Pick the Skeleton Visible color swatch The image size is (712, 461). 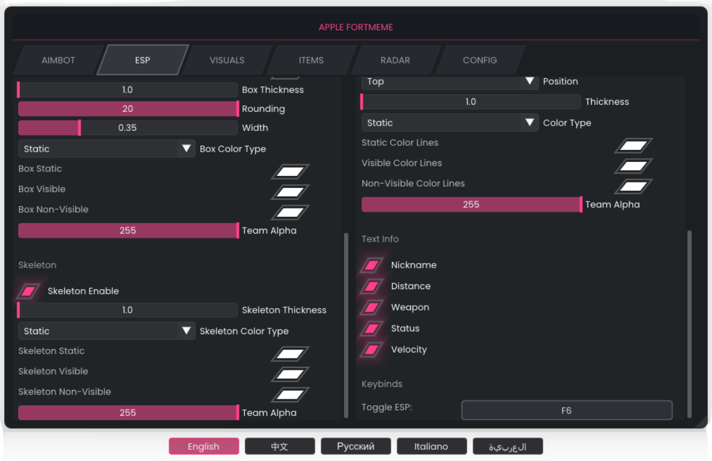[290, 374]
